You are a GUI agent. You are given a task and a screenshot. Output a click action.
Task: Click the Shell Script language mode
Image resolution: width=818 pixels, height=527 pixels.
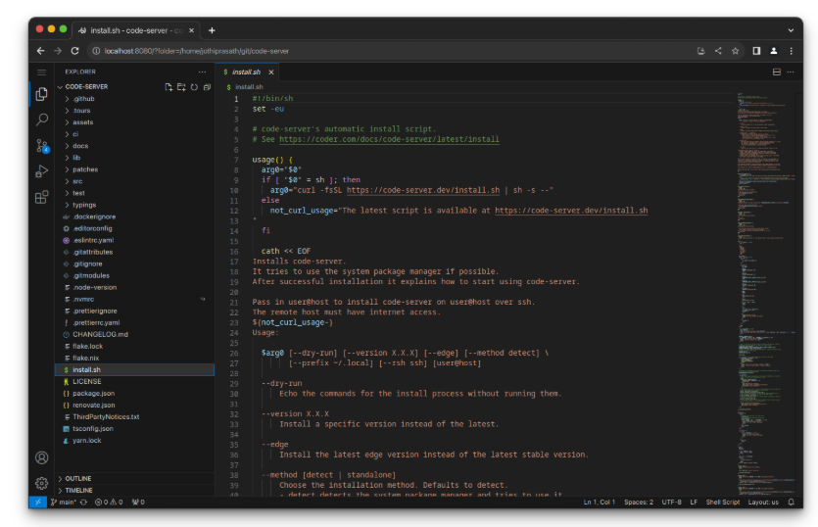723,502
